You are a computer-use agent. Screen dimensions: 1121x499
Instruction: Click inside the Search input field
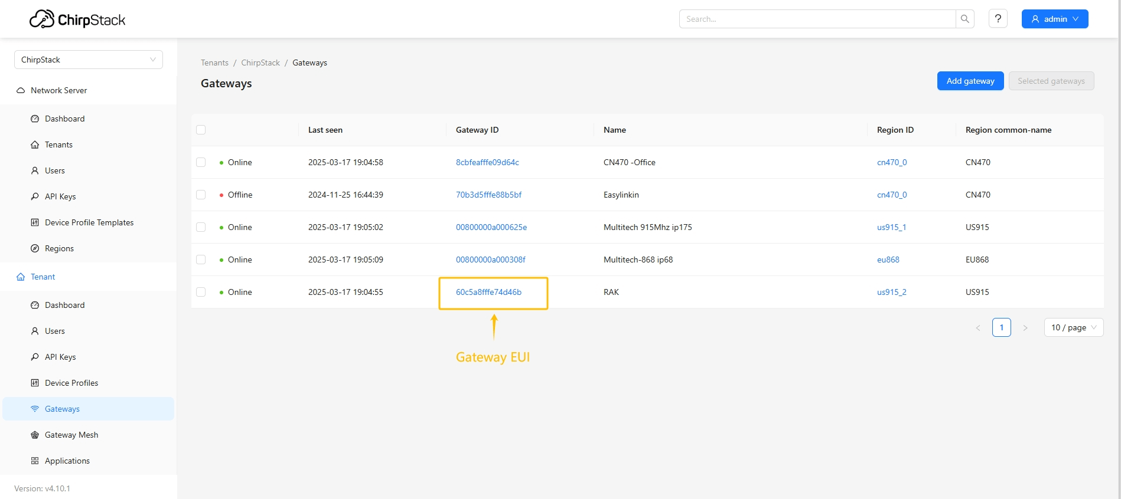[817, 19]
